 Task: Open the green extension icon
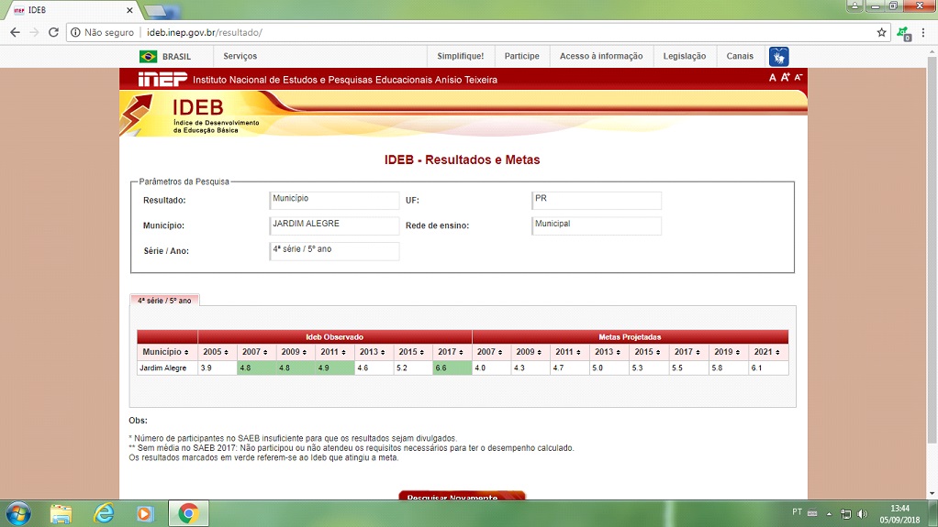(903, 33)
